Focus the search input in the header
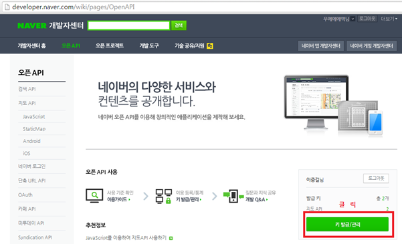 click(x=128, y=25)
